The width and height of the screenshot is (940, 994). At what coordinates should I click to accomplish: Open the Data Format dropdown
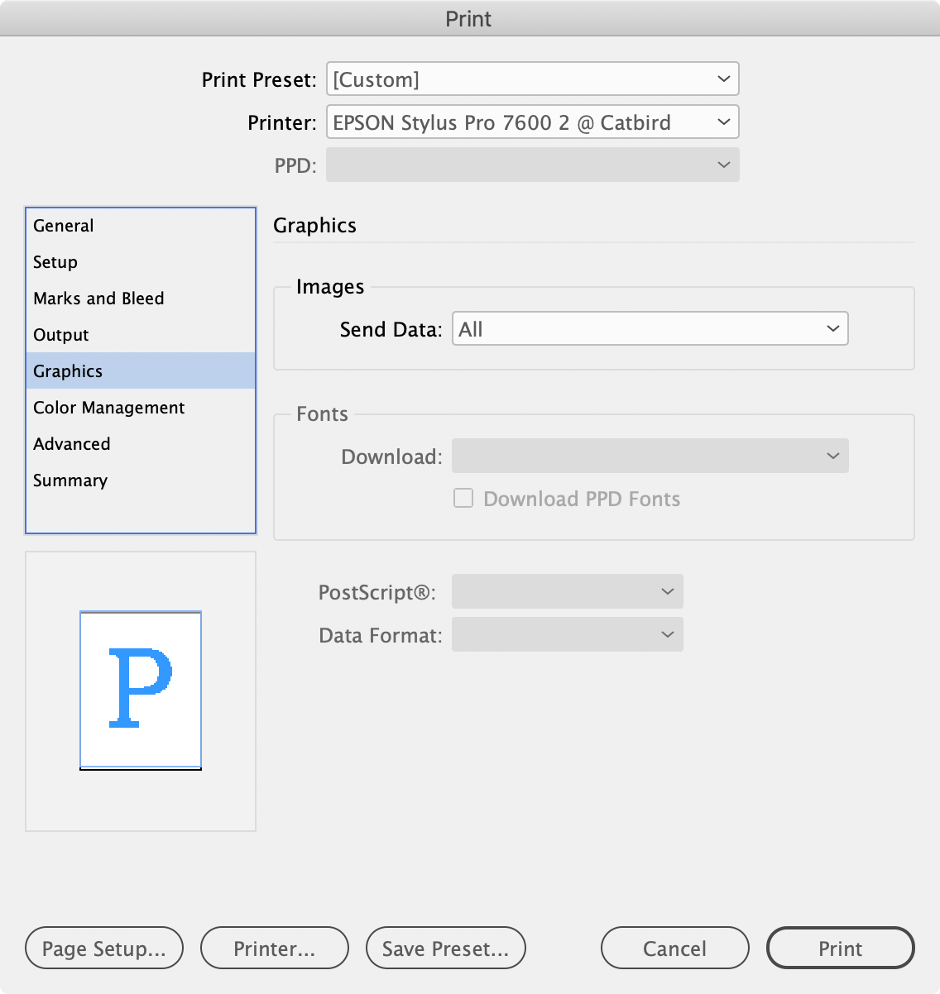coord(567,634)
